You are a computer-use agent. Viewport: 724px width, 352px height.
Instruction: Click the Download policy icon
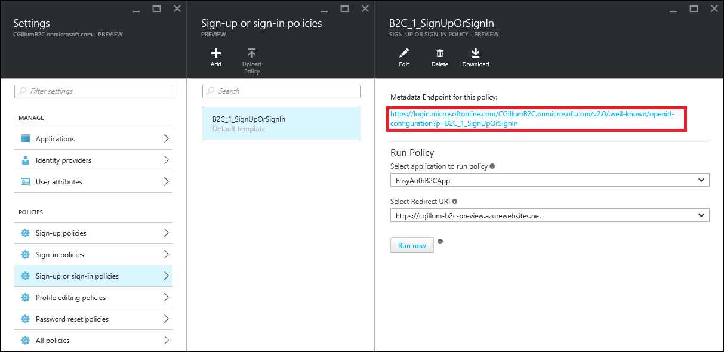(475, 54)
